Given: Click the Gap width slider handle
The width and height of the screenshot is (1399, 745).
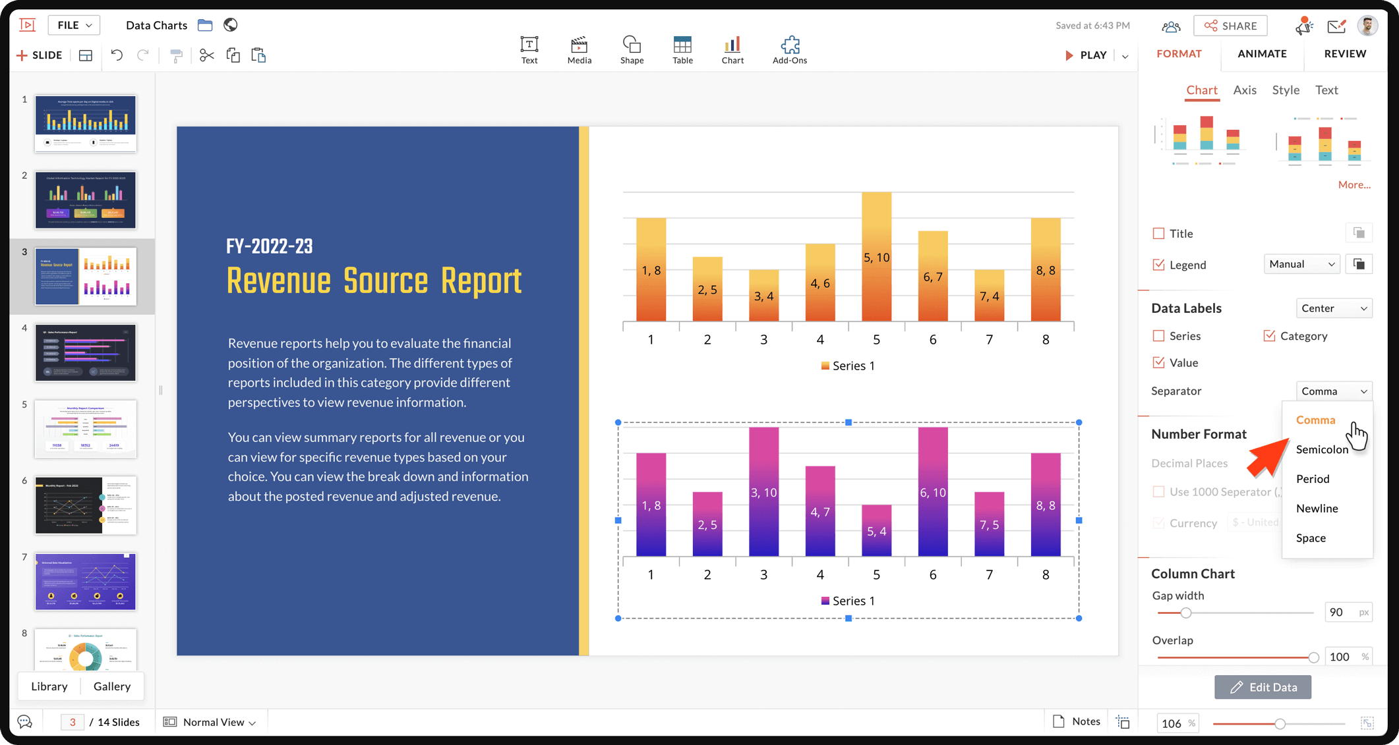Looking at the screenshot, I should tap(1185, 613).
